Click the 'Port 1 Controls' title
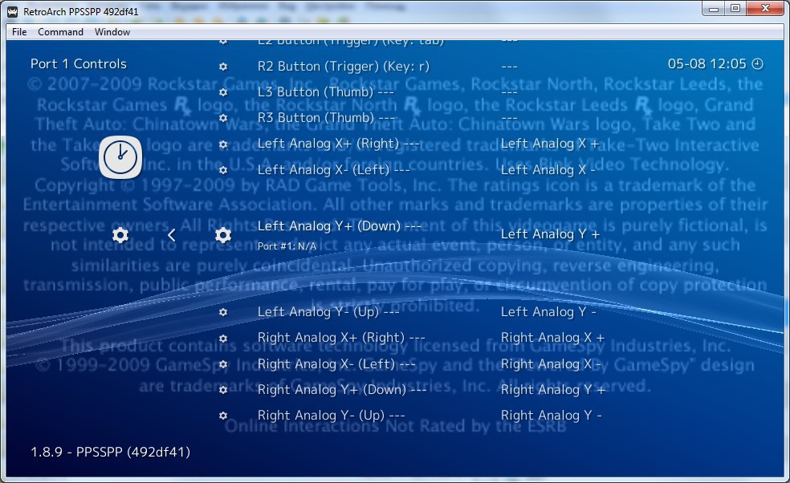Viewport: 790px width, 483px height. point(79,64)
